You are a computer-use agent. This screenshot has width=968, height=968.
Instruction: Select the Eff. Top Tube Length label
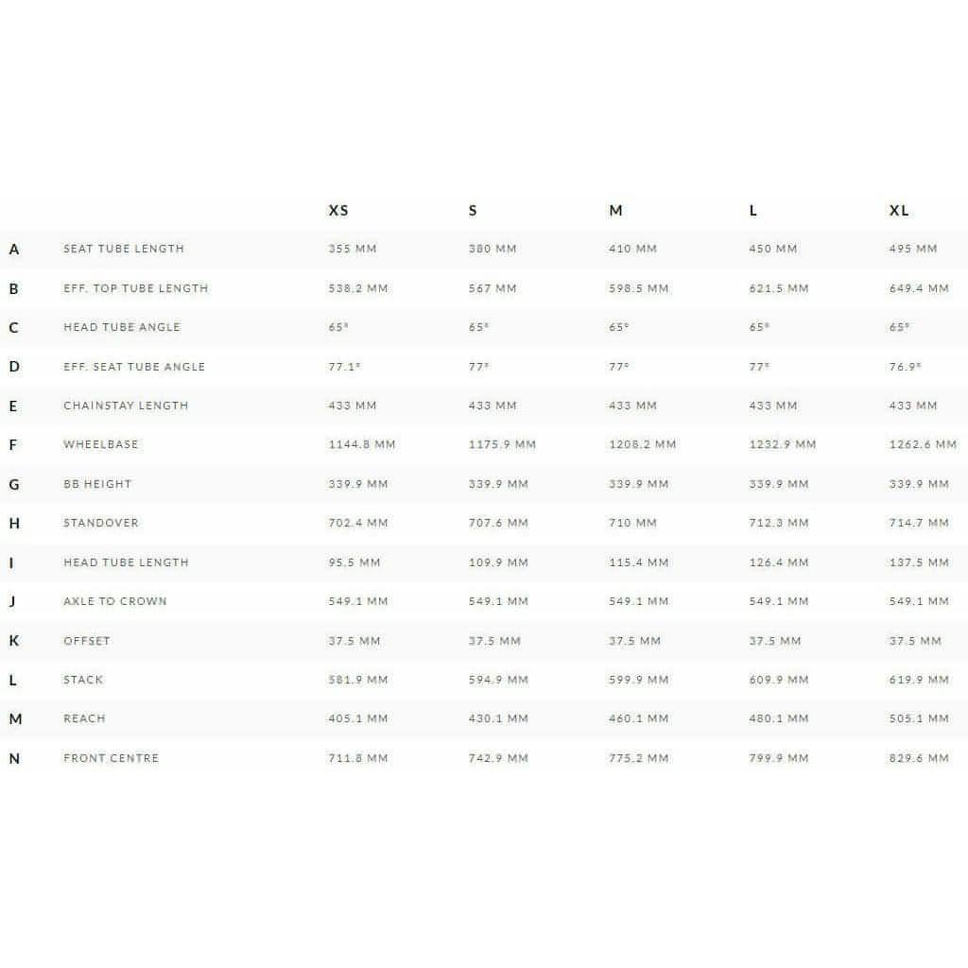135,288
